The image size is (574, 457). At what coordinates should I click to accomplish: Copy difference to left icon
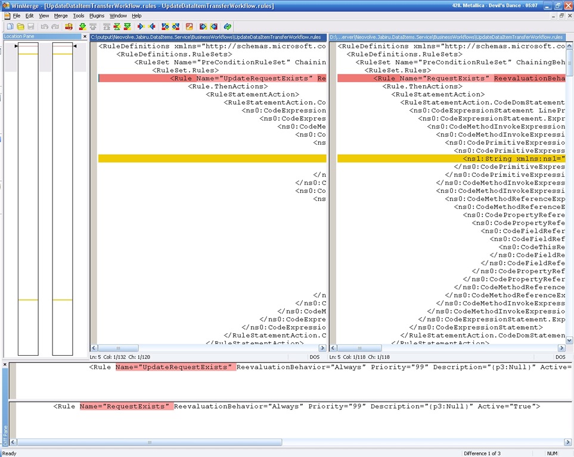tap(152, 26)
